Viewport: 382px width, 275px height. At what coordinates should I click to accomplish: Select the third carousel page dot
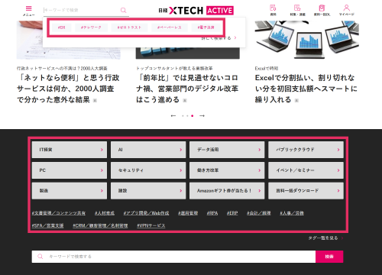tap(193, 116)
